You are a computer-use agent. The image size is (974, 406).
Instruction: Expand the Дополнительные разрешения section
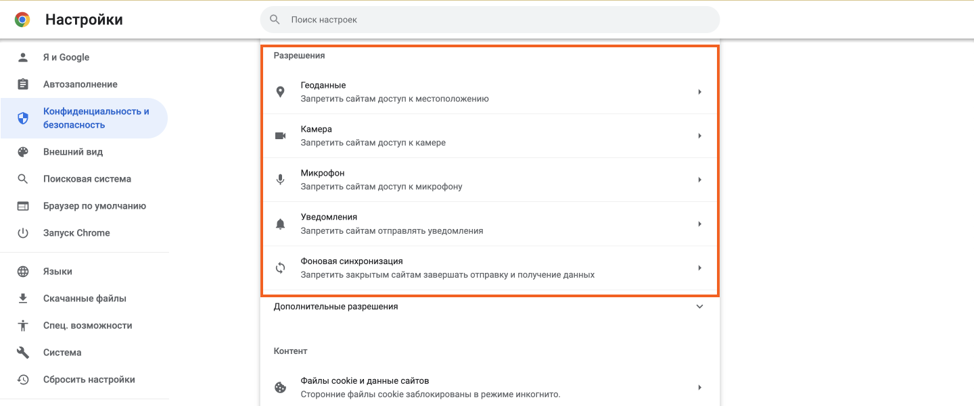pyautogui.click(x=699, y=306)
